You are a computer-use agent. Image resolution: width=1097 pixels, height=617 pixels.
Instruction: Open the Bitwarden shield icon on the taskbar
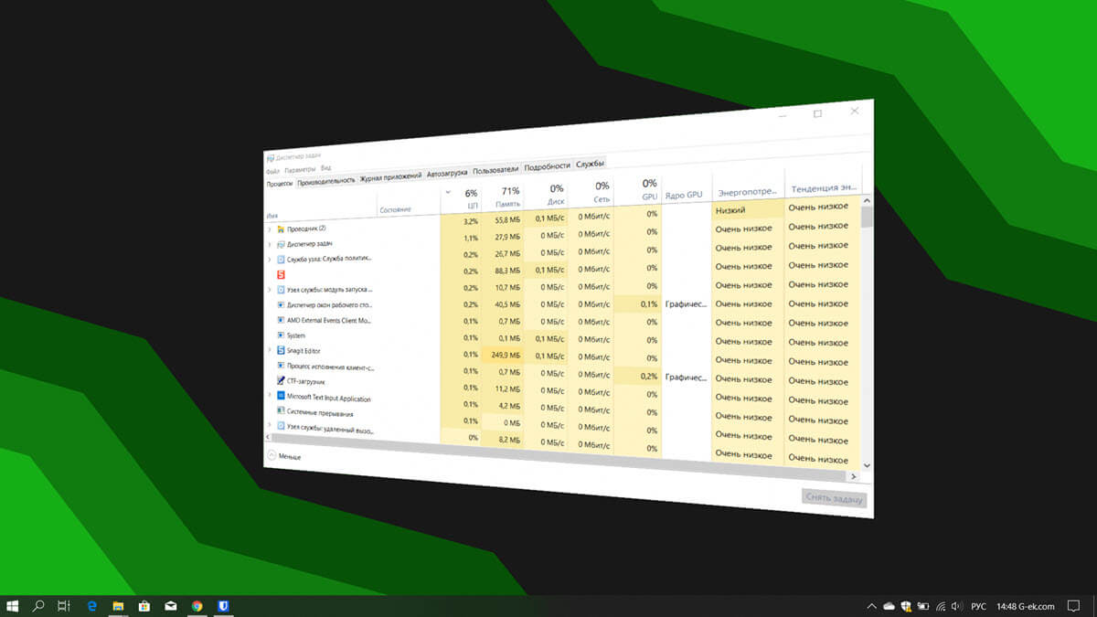click(222, 605)
